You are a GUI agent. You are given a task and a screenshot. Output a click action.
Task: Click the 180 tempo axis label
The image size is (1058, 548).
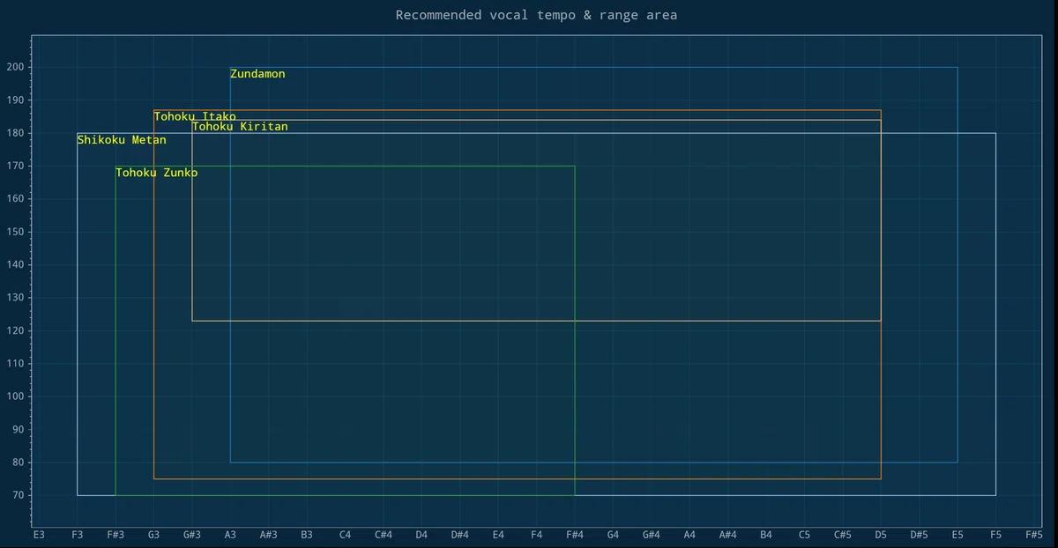15,133
